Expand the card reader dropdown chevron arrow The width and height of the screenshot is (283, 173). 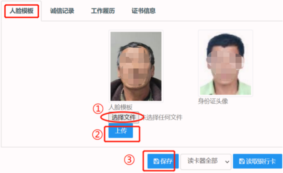coord(227,162)
